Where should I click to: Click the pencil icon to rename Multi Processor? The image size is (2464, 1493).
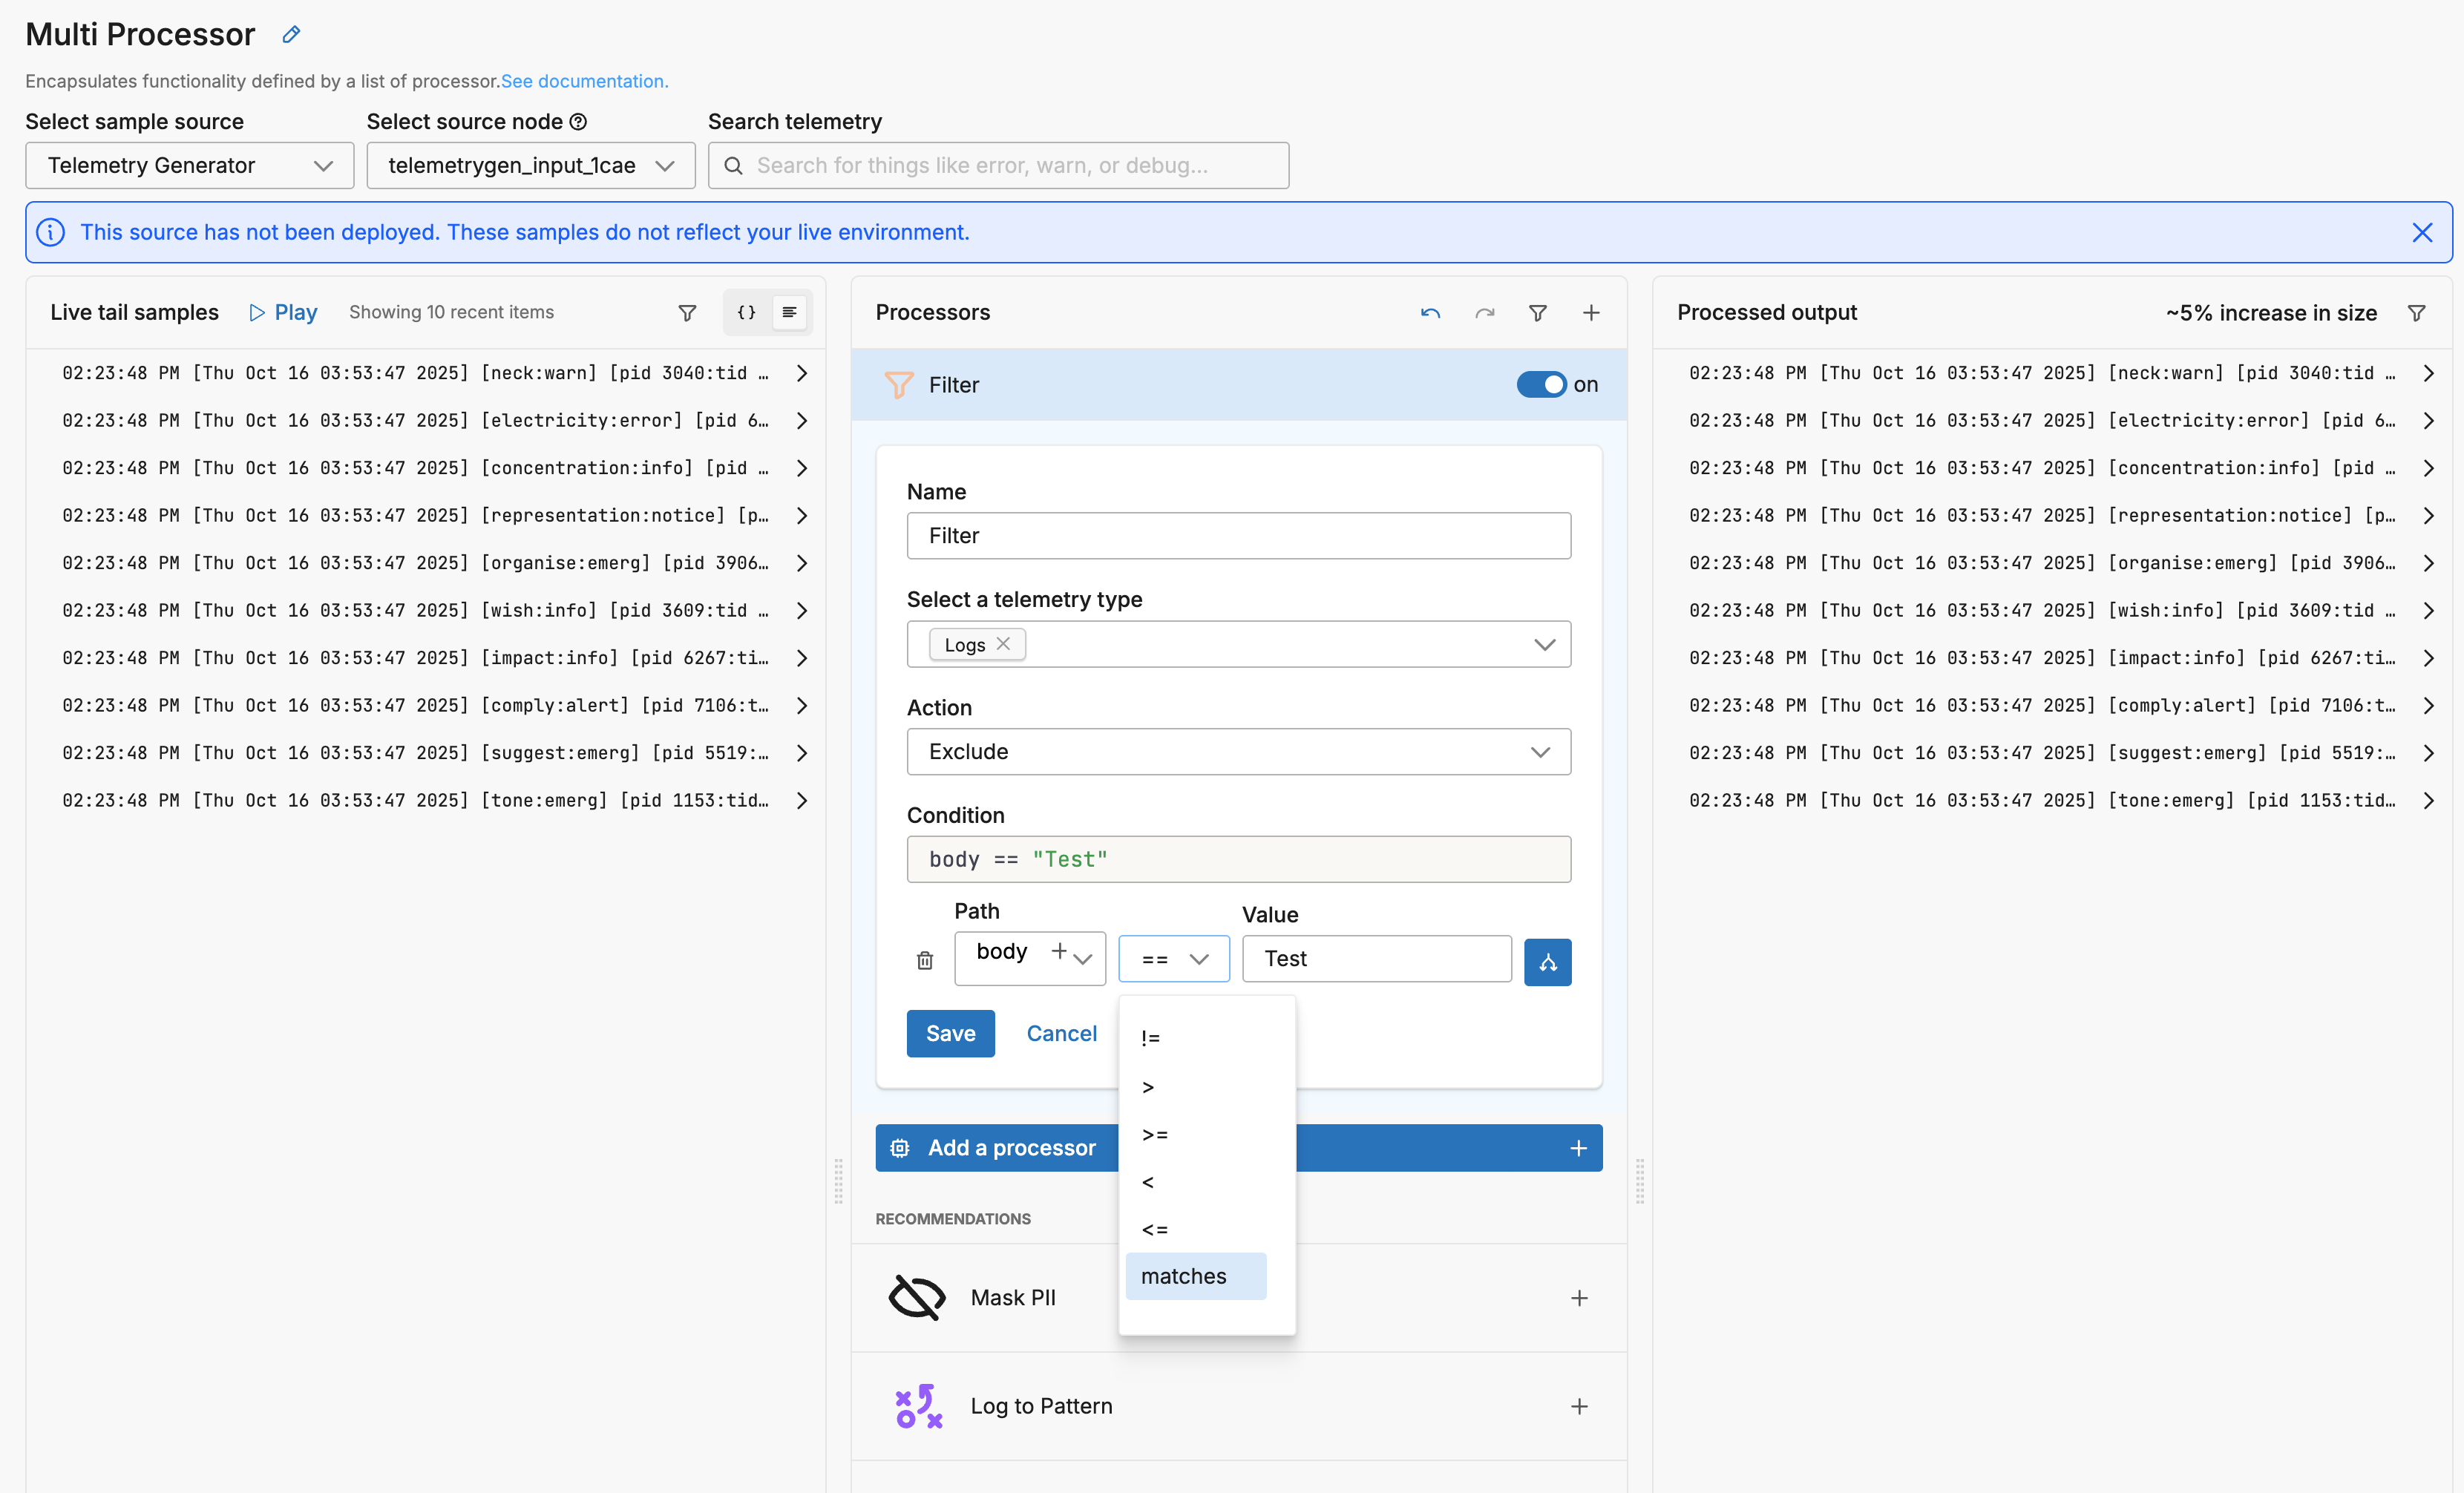[x=291, y=35]
